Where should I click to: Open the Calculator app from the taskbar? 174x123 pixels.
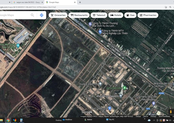pyautogui.click(x=21, y=120)
